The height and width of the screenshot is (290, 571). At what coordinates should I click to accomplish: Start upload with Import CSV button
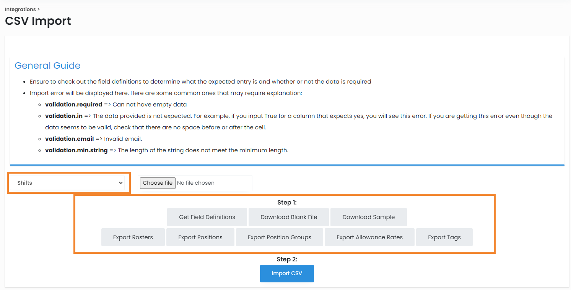point(287,274)
